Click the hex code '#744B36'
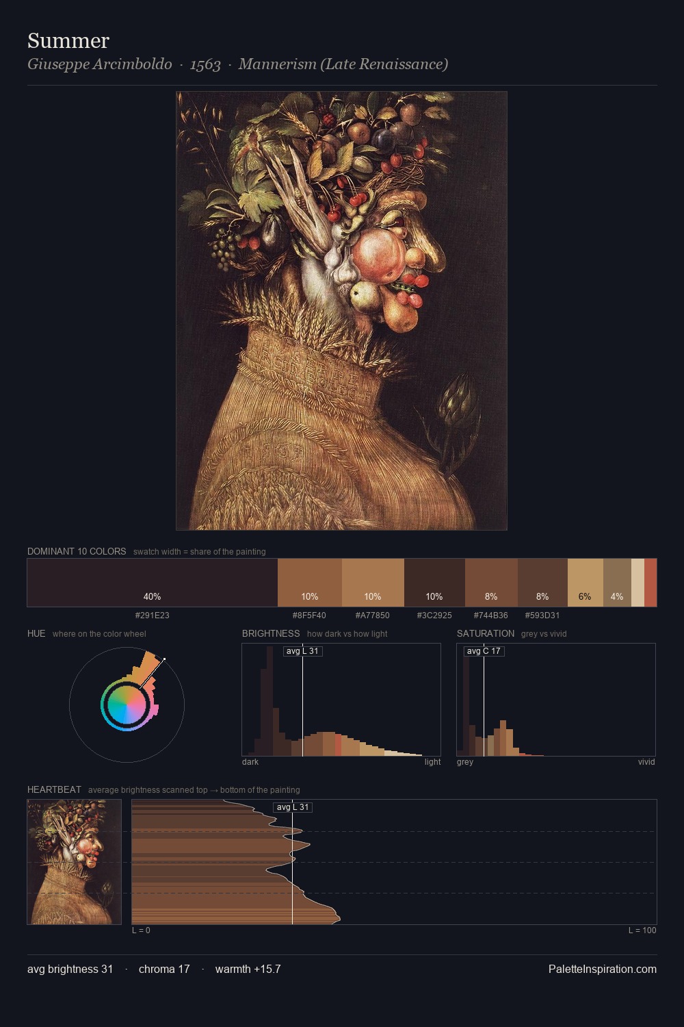 491,616
